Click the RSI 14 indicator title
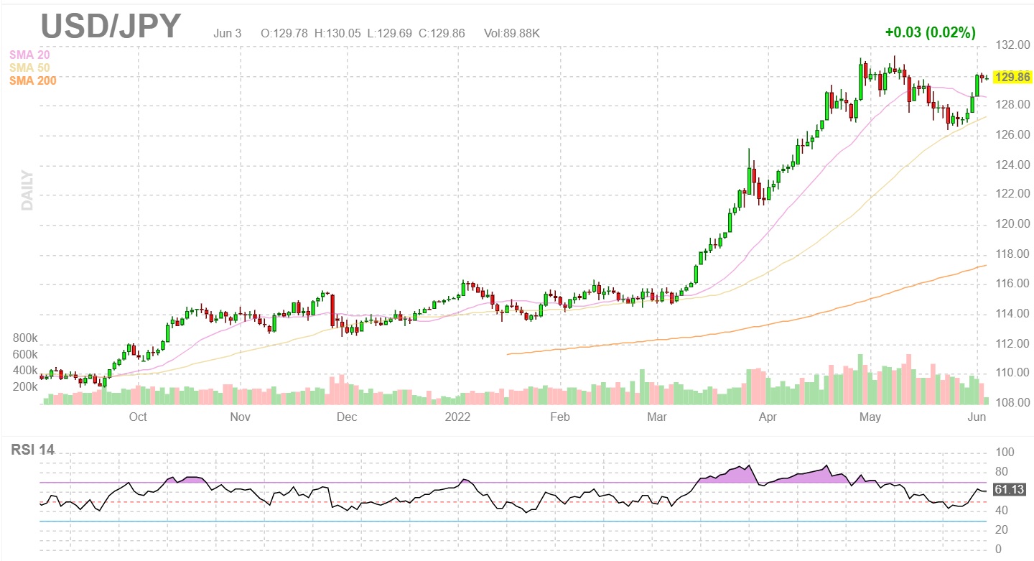1034x561 pixels. pos(33,450)
